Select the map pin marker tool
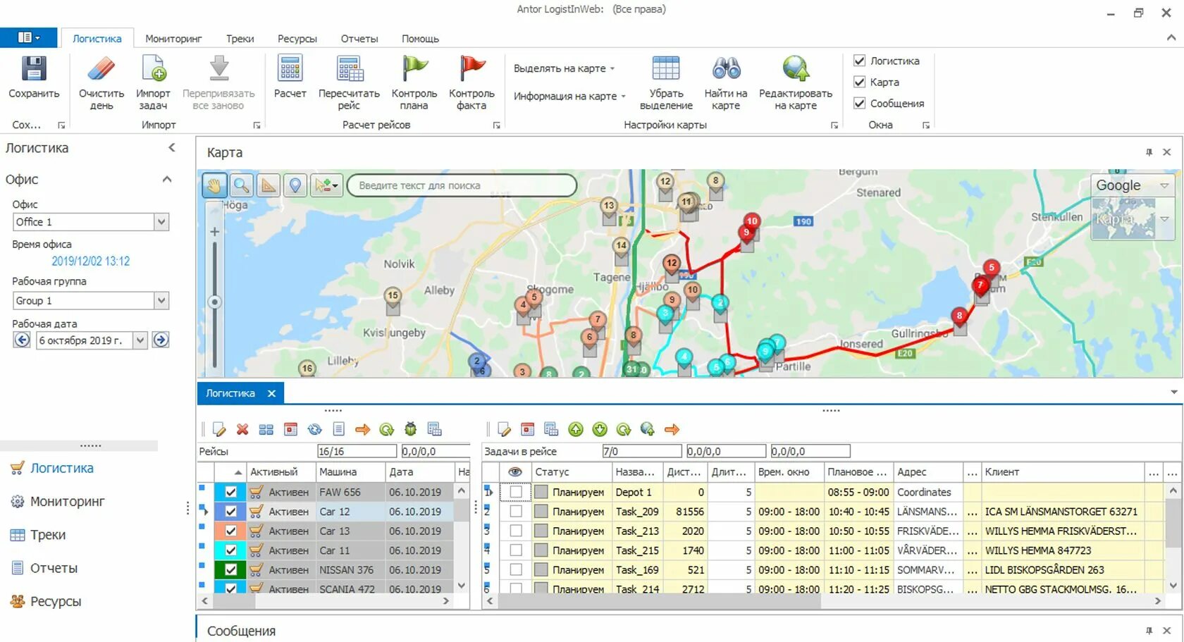Screen dimensions: 1184x642 (295, 185)
